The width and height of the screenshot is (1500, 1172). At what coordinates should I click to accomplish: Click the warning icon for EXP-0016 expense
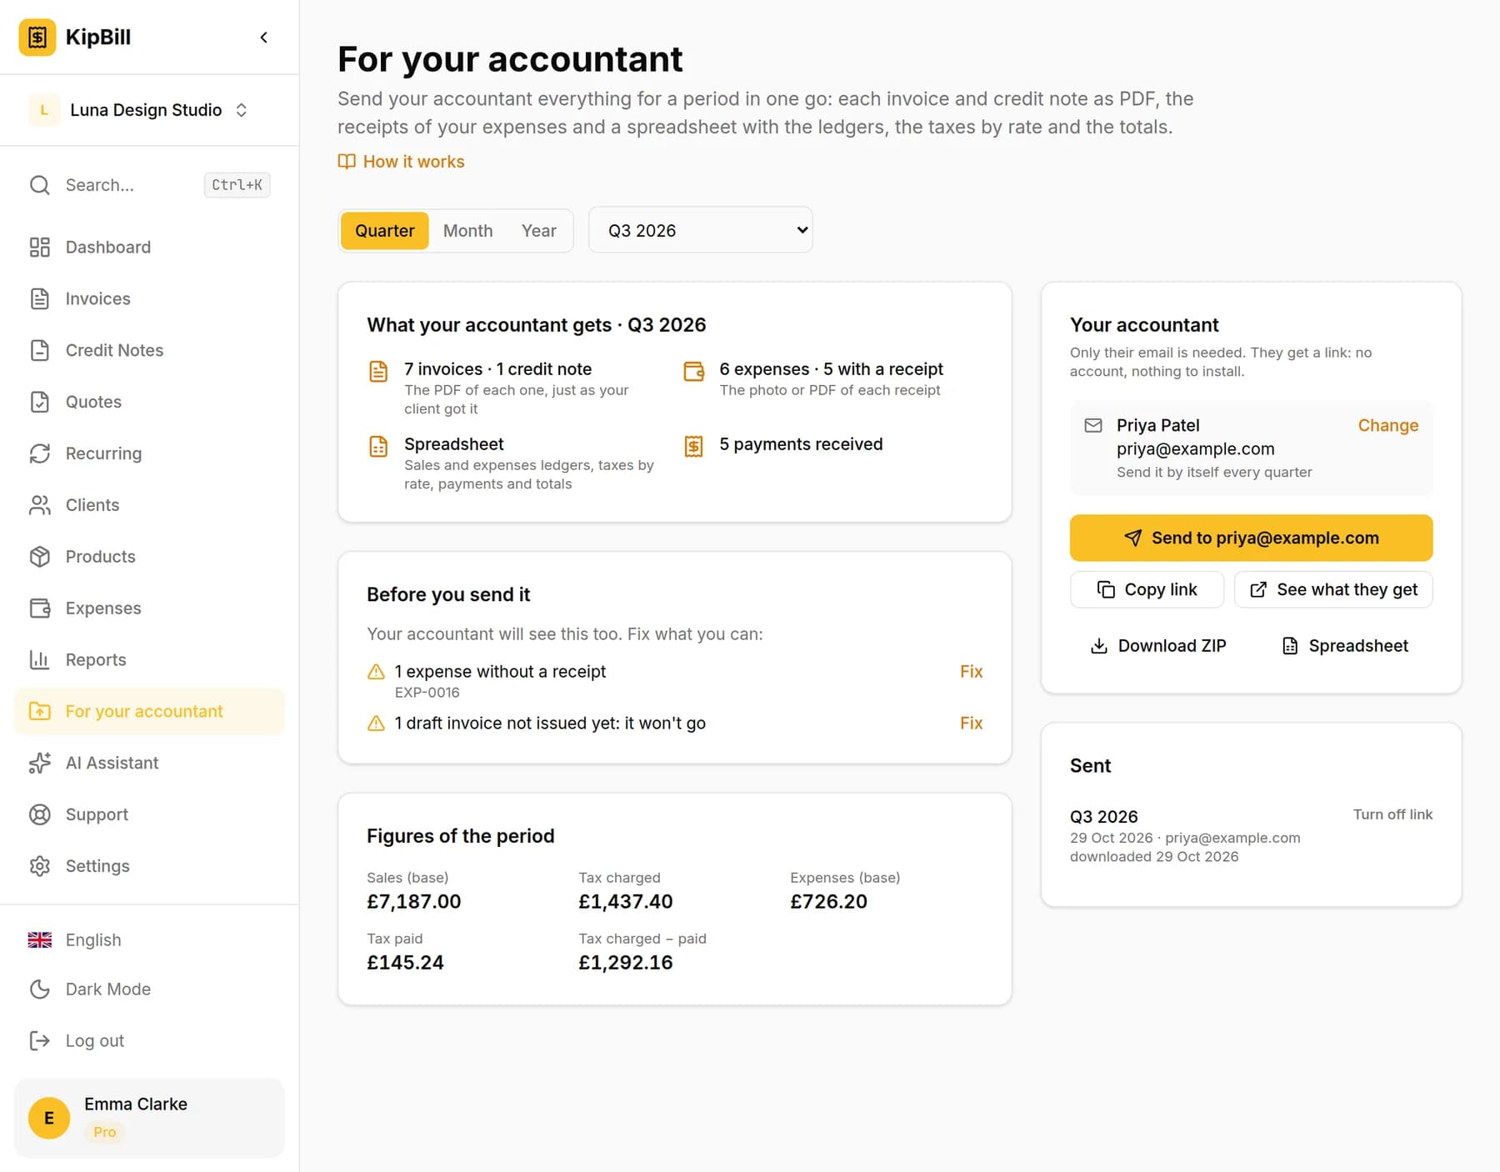[377, 672]
